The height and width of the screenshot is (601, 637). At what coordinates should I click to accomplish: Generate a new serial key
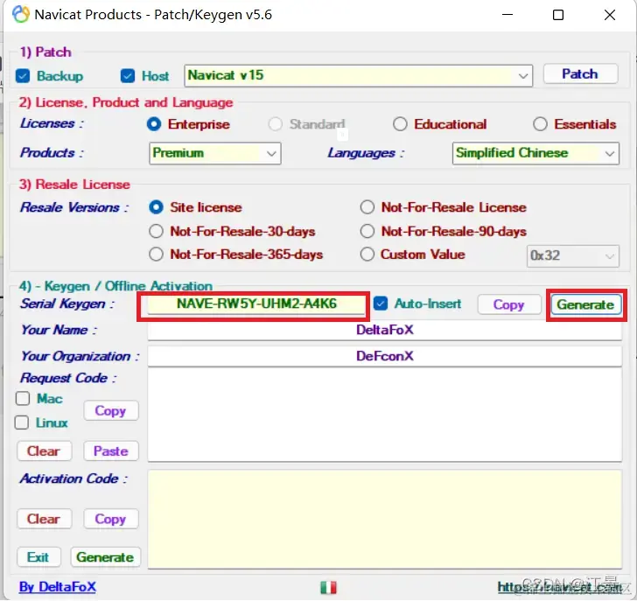pos(586,304)
